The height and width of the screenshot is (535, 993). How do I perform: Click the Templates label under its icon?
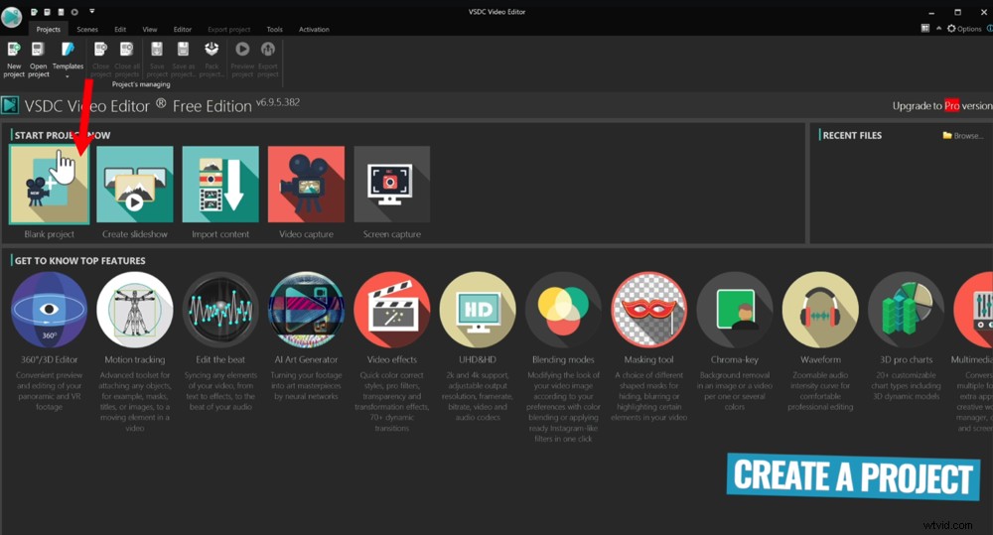tap(68, 66)
